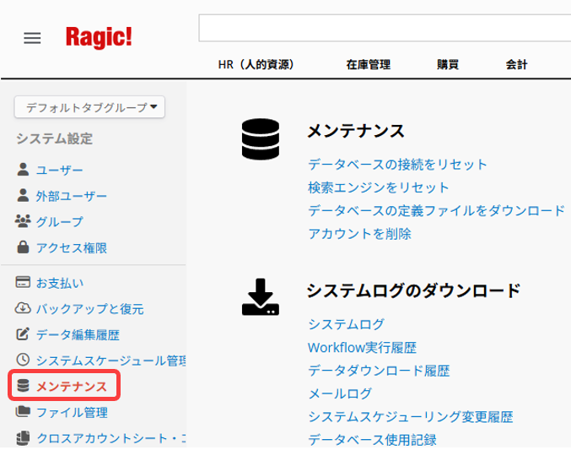This screenshot has width=571, height=450.
Task: Open the 外部ユーザー settings link
Action: (x=72, y=196)
